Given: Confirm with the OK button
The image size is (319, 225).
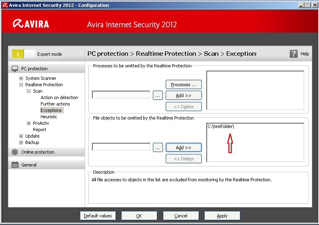Looking at the screenshot, I should [x=139, y=216].
